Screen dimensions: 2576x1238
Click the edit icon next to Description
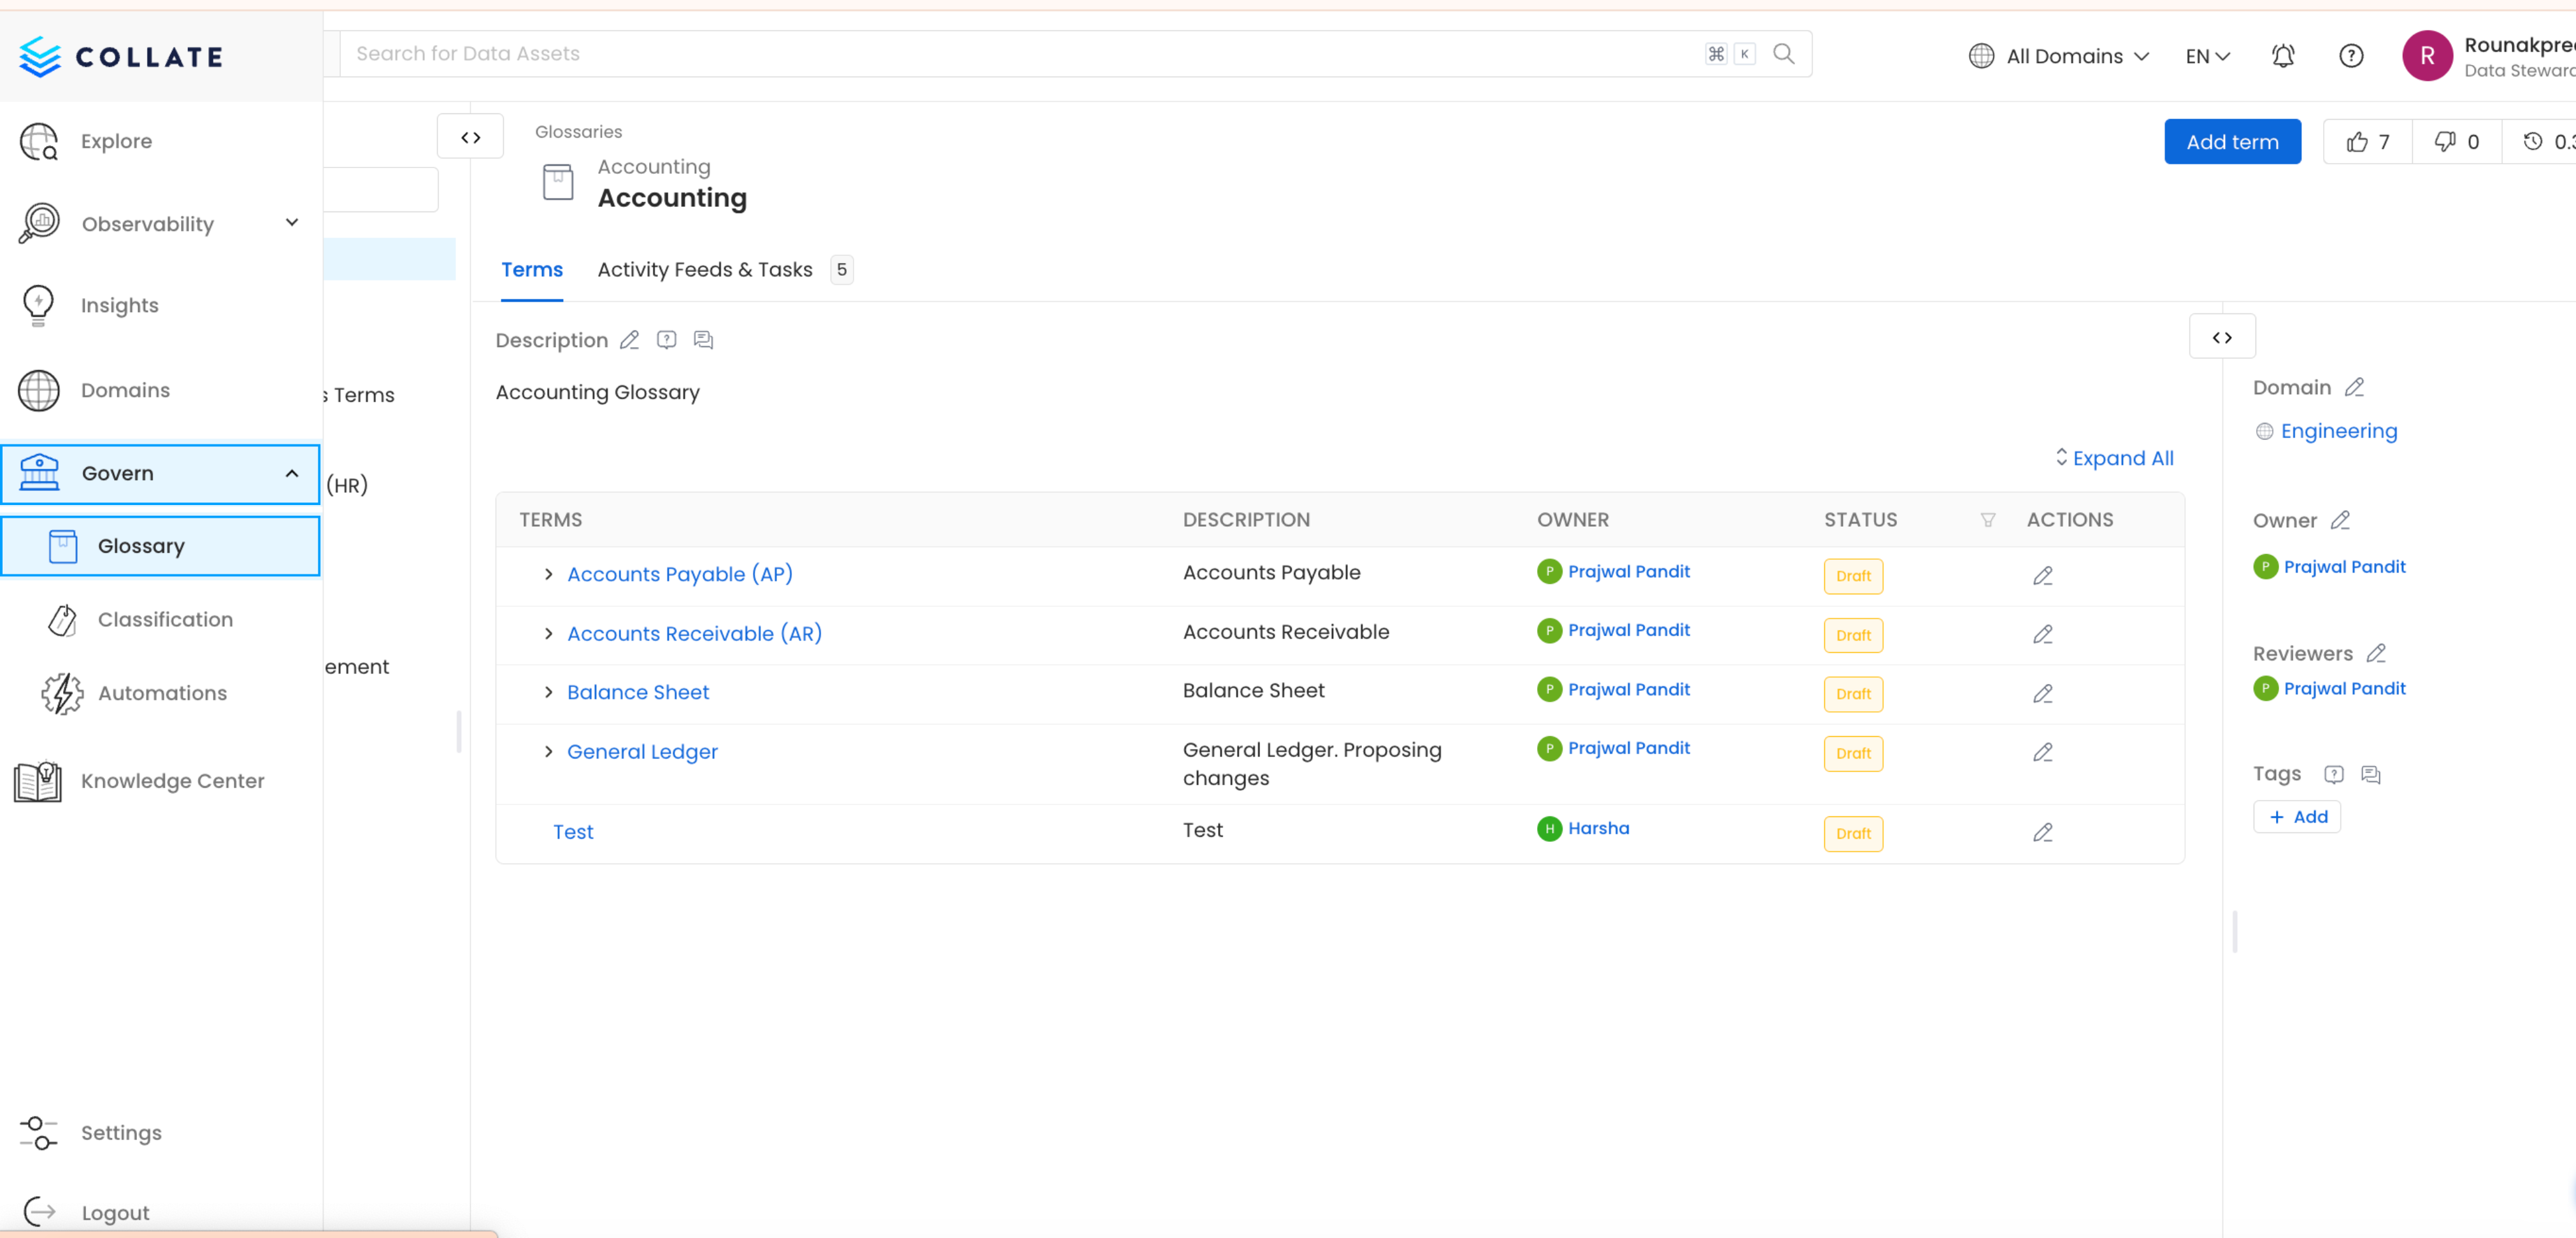[x=631, y=340]
